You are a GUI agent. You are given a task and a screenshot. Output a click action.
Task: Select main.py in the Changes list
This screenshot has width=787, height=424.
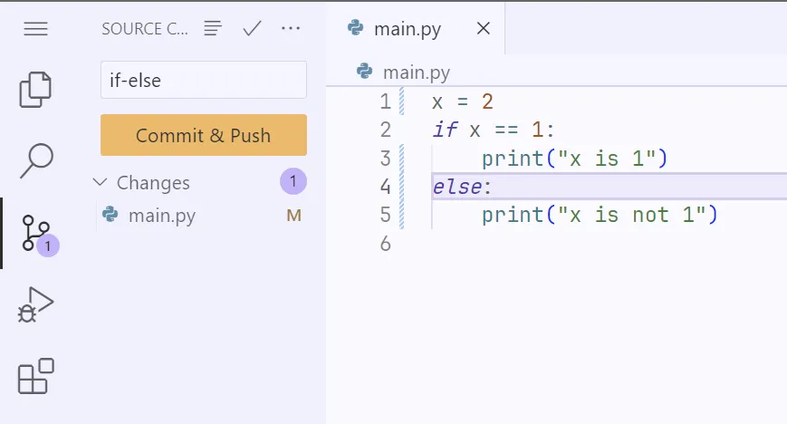tap(161, 216)
